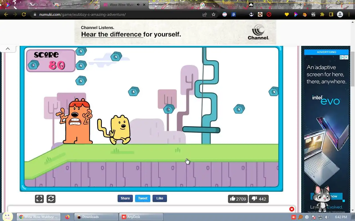
Task: Open the pink-blue striped circle extension
Action: point(225,14)
